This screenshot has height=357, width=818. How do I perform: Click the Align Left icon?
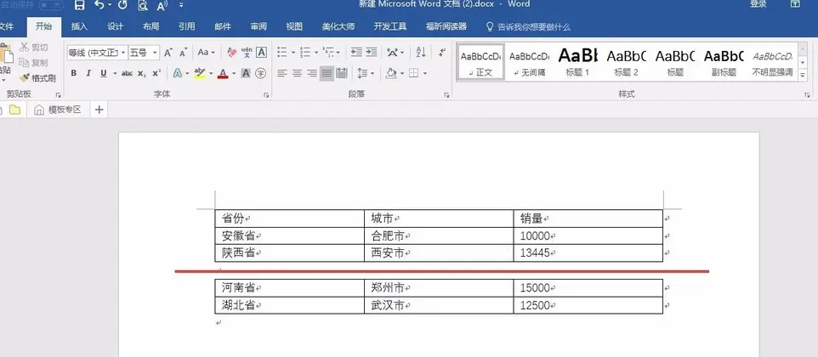282,73
